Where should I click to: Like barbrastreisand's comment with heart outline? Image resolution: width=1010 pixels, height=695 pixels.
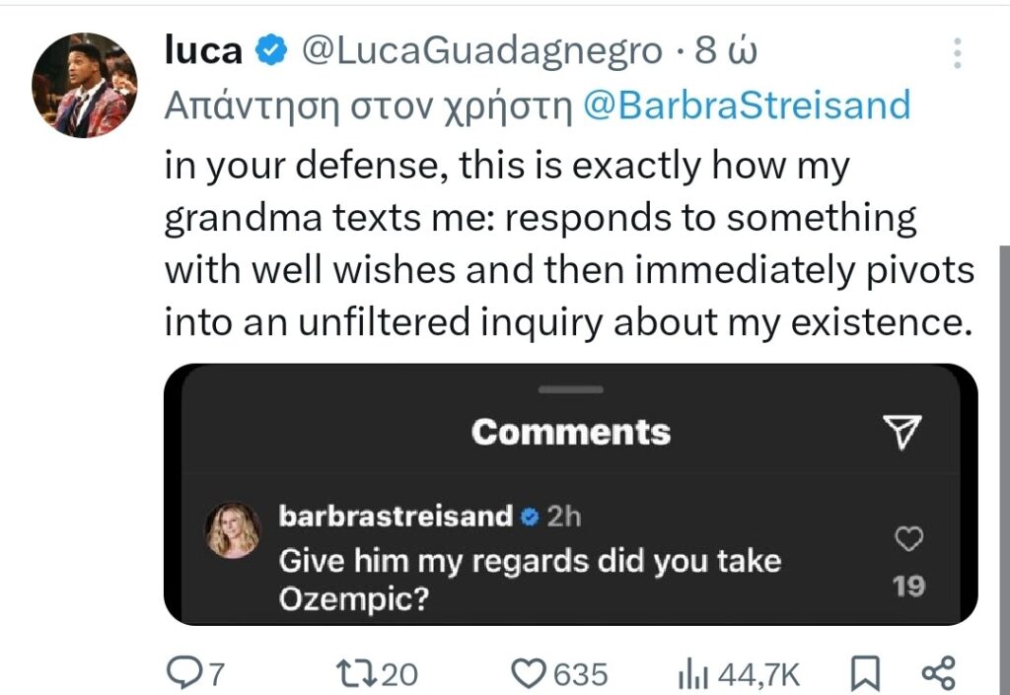pos(908,538)
